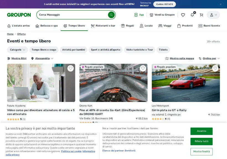
Task: Click the Offerte breadcrumb link
Action: point(21,34)
